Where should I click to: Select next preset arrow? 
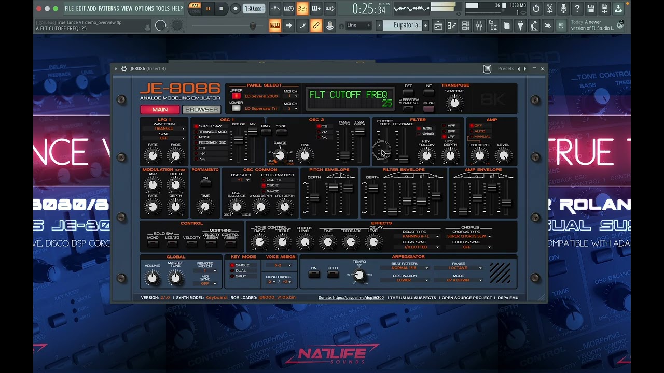click(x=525, y=69)
